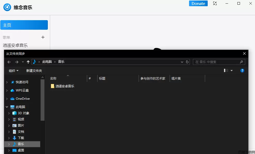Expand the 快速访问 tree node
Image resolution: width=255 pixels, height=154 pixels.
pos(7,82)
